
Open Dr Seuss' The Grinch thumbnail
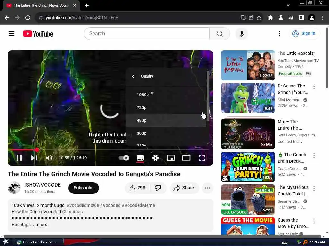248,98
